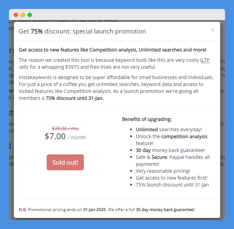Click the Sold out! button
Image resolution: width=234 pixels, height=229 pixels.
tap(65, 162)
